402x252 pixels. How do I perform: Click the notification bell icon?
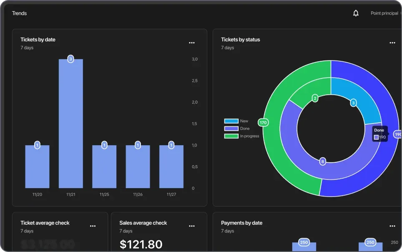(356, 13)
